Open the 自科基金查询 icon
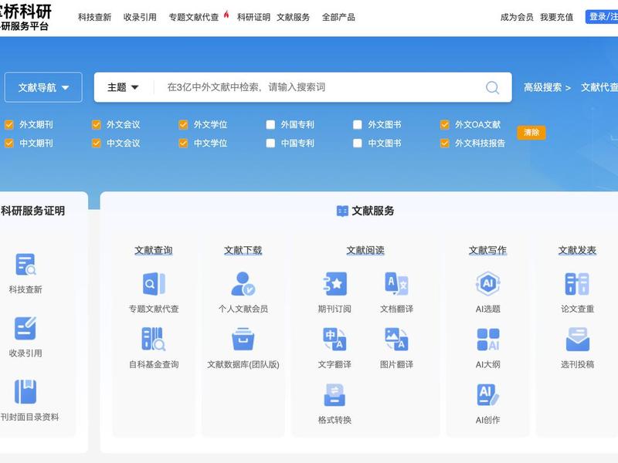Screen dimensions: 618x463 pos(154,339)
